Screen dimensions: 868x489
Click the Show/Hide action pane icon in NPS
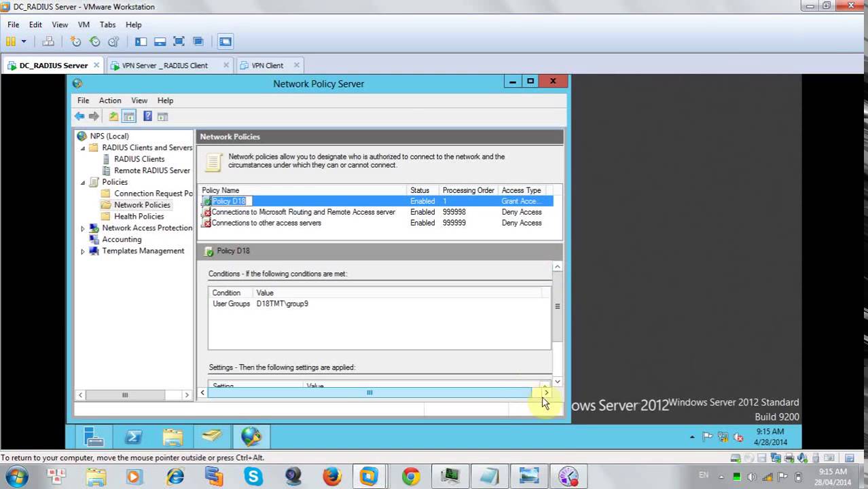(x=162, y=116)
